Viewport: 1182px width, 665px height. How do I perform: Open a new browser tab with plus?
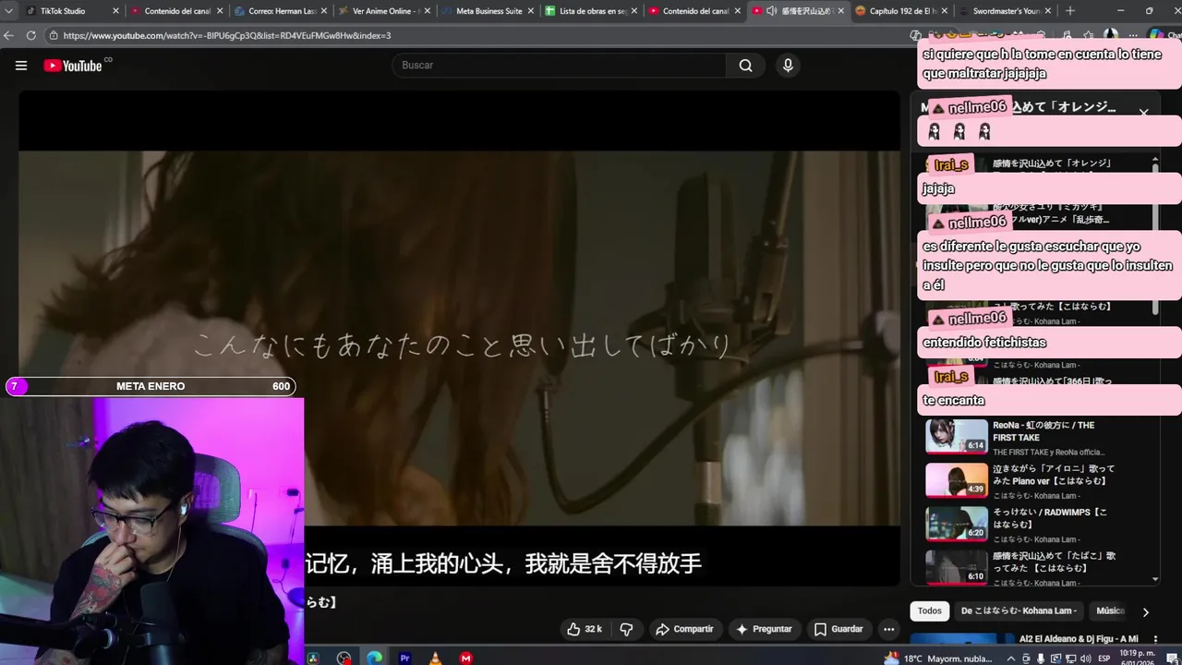click(1070, 11)
